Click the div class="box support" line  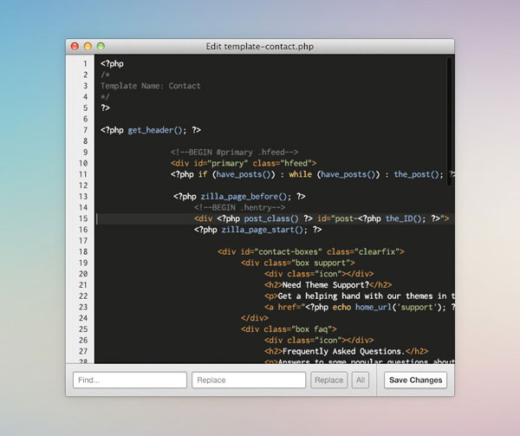pyautogui.click(x=298, y=263)
